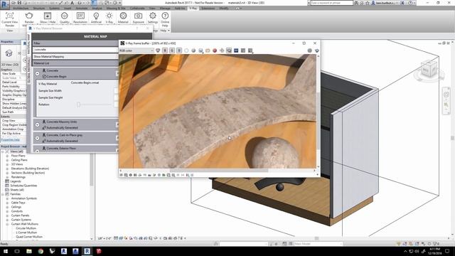455x256 pixels.
Task: Click the Material List header
Action: coord(75,63)
